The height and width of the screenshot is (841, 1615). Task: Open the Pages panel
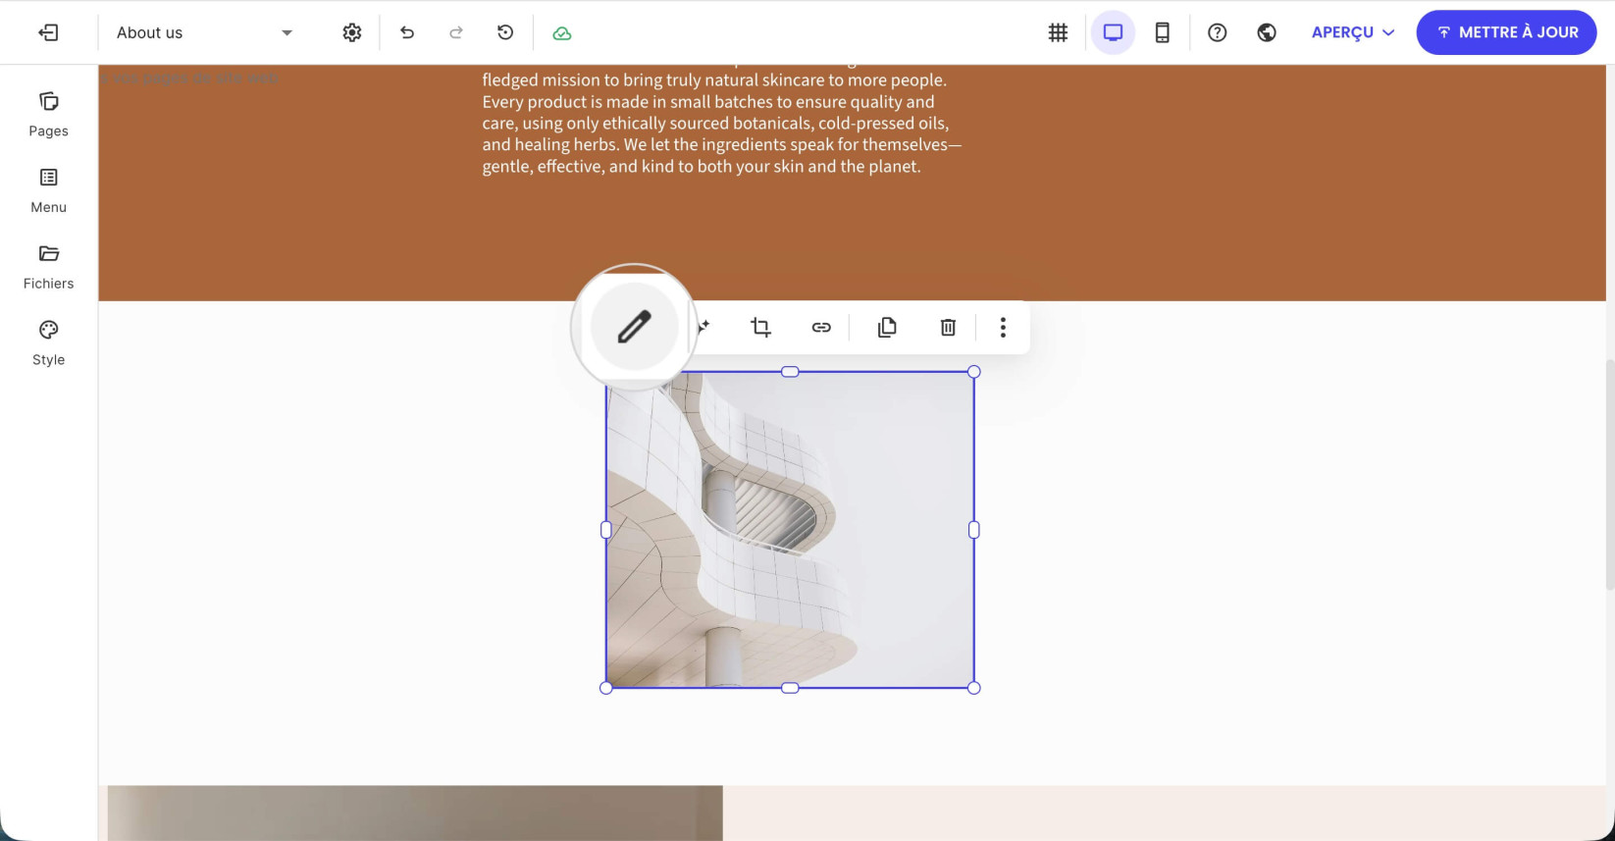49,115
